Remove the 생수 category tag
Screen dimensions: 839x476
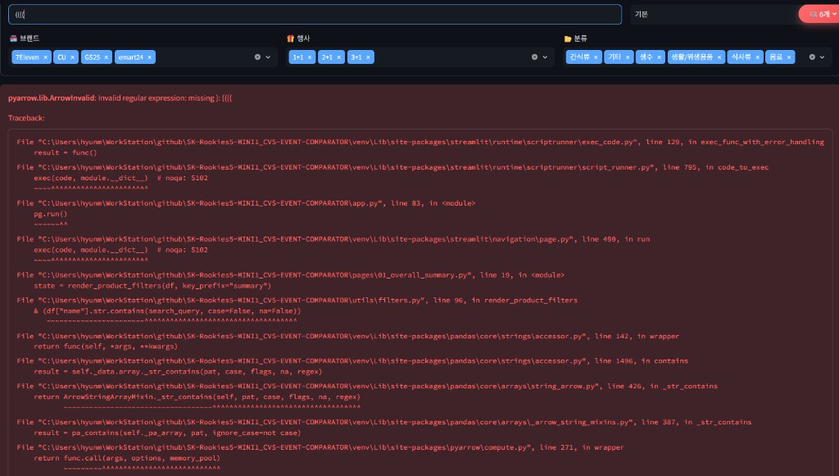point(660,57)
